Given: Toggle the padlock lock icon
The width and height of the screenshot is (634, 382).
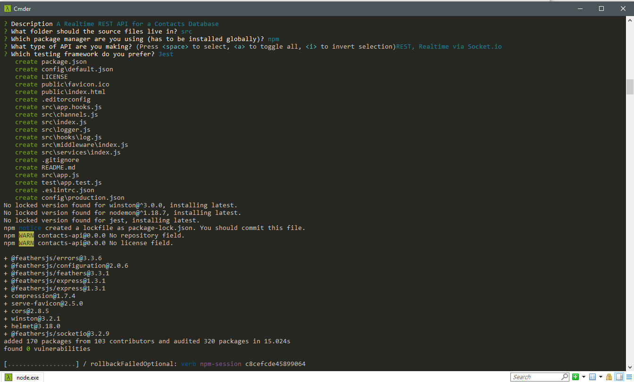Looking at the screenshot, I should 609,377.
